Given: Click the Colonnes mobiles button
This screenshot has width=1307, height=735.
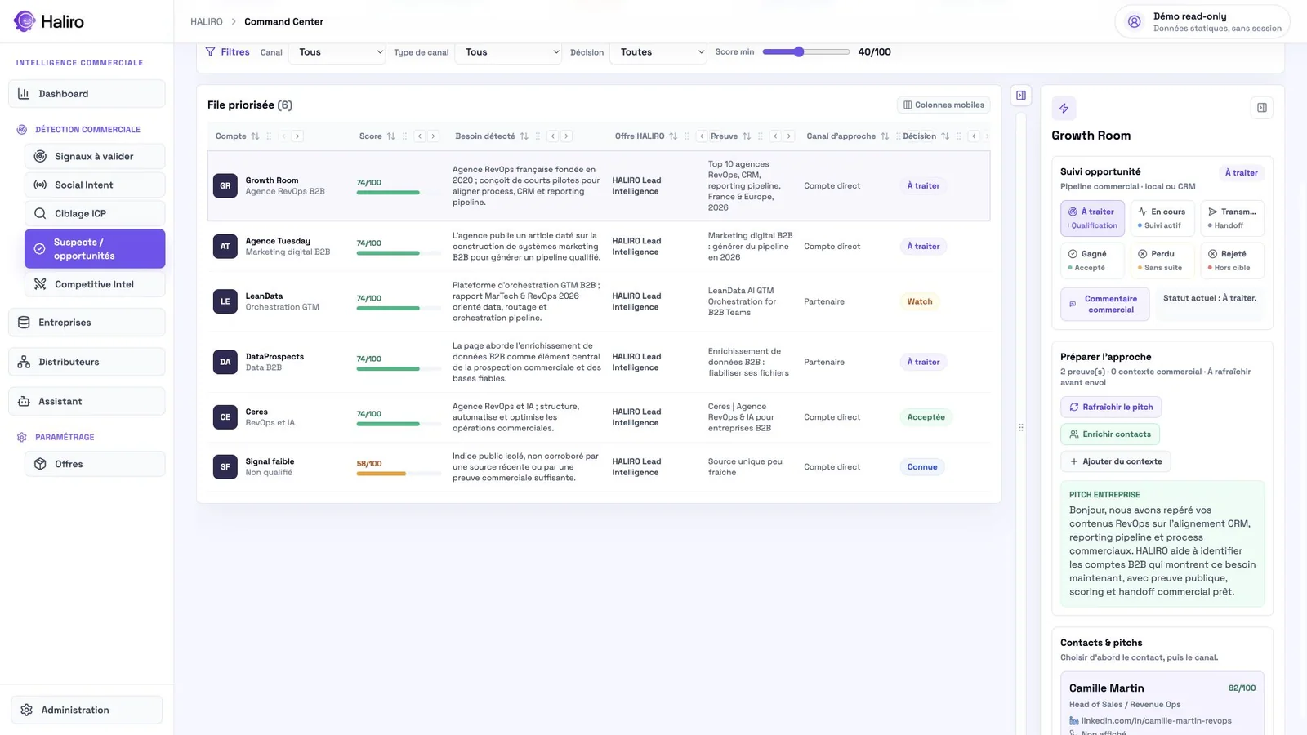Looking at the screenshot, I should click(x=943, y=105).
